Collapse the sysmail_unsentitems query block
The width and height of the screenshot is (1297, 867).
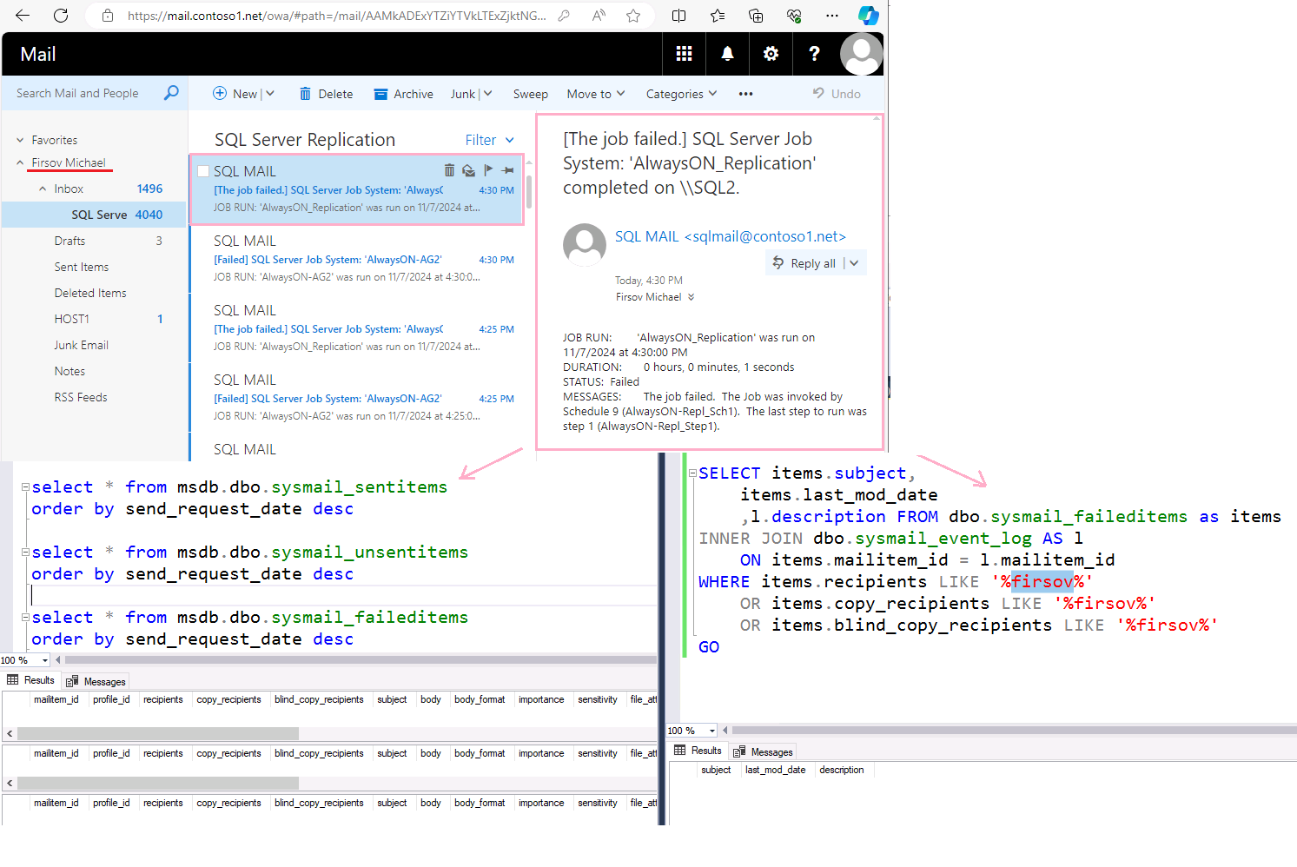(x=25, y=553)
